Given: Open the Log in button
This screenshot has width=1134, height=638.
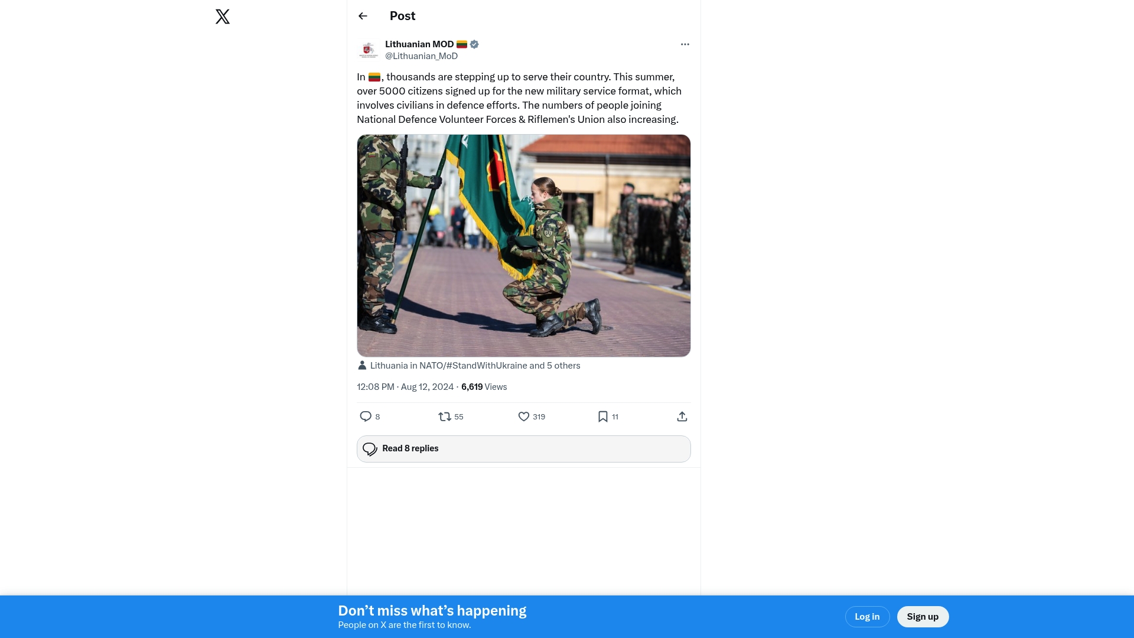Looking at the screenshot, I should (x=867, y=617).
